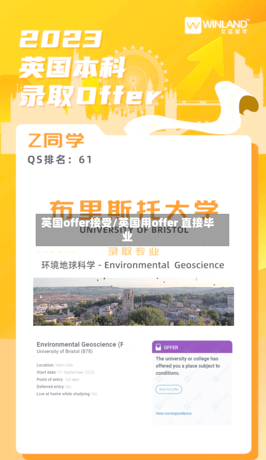Click the OFFER header bookmark icon
This screenshot has width=266, height=460.
tap(158, 347)
